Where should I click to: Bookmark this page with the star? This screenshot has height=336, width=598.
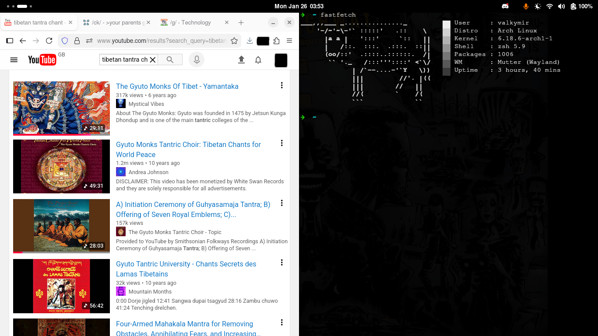(x=234, y=41)
